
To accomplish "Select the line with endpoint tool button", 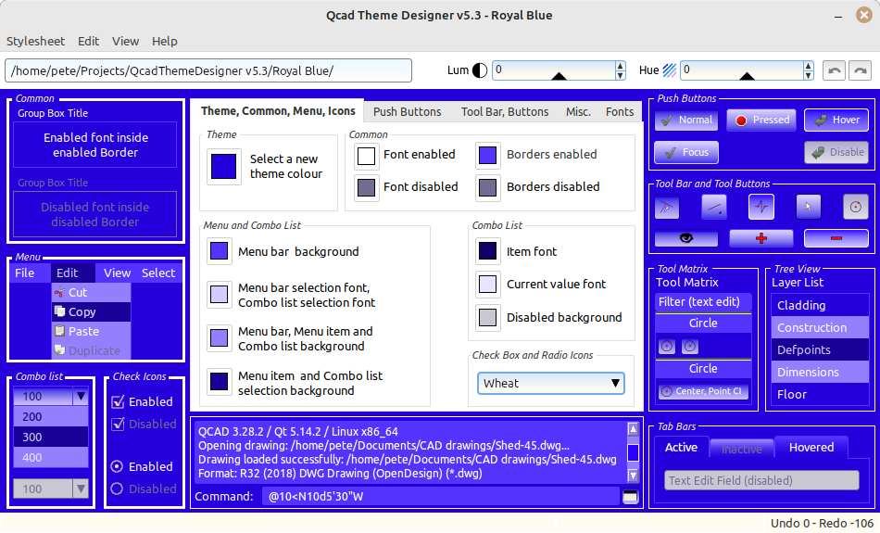I will click(x=714, y=208).
